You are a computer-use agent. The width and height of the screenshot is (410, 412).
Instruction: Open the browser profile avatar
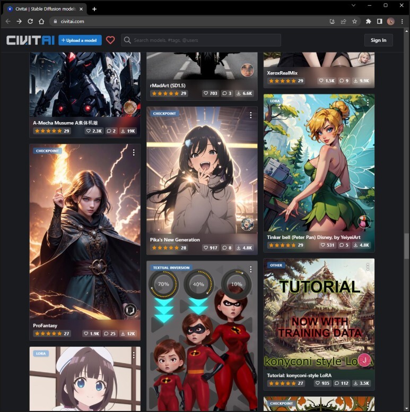(390, 21)
